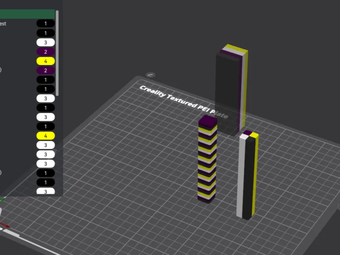Click the object list vertical scrollbar thumb
Image resolution: width=340 pixels, height=255 pixels.
pos(57,53)
